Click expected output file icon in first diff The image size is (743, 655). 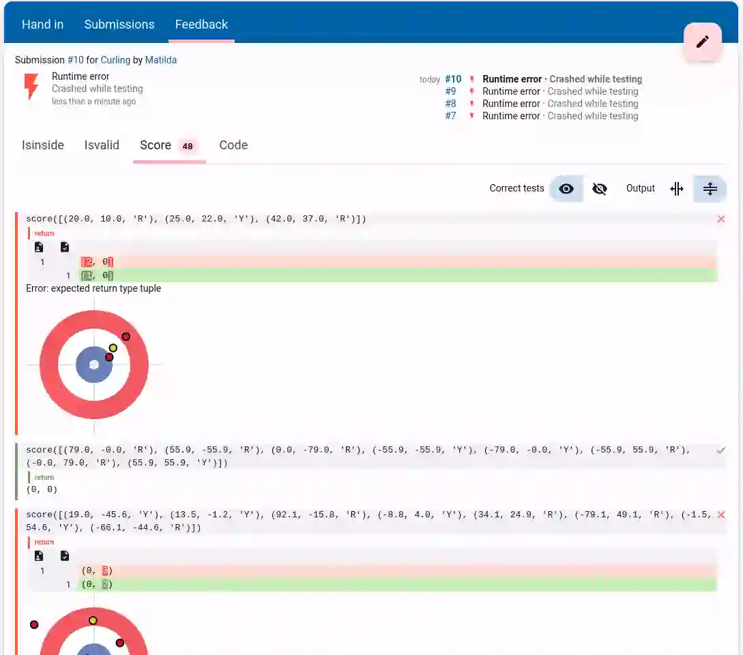click(65, 247)
